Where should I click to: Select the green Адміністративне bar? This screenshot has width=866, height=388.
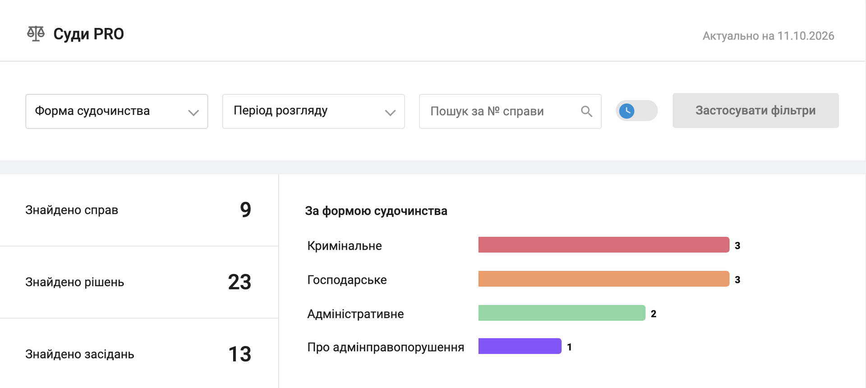pyautogui.click(x=562, y=313)
